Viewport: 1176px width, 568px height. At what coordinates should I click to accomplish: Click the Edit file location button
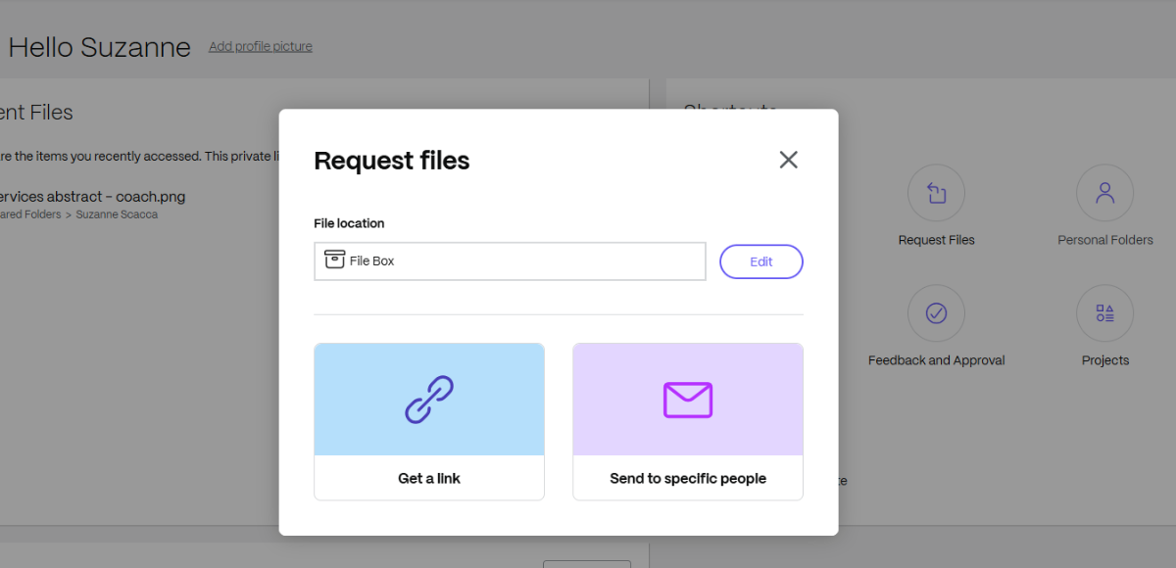tap(761, 261)
